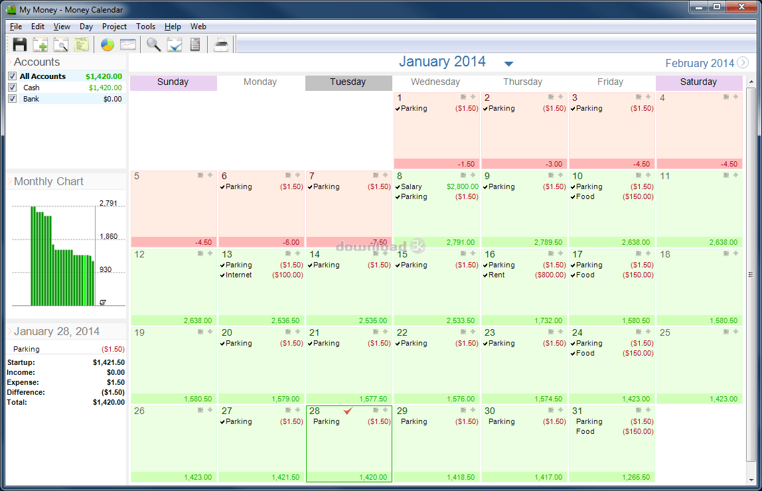Open the Project menu
The height and width of the screenshot is (491, 762).
(x=114, y=27)
